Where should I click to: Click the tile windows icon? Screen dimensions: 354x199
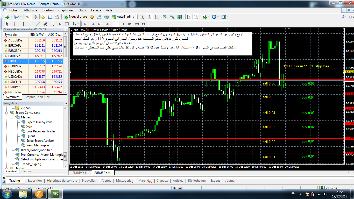[x=180, y=17]
